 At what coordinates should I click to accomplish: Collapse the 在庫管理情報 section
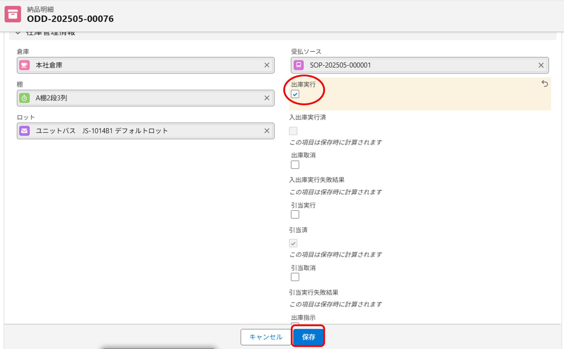18,33
